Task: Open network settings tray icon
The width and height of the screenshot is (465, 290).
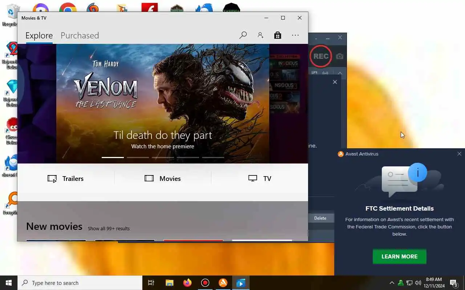Action: (409, 283)
